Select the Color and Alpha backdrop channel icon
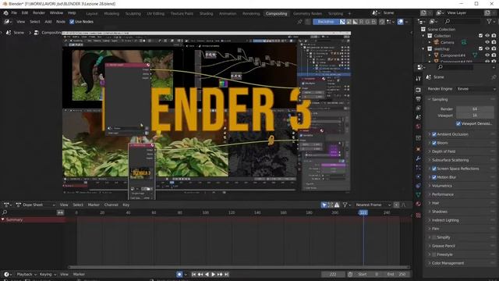 tap(342, 22)
